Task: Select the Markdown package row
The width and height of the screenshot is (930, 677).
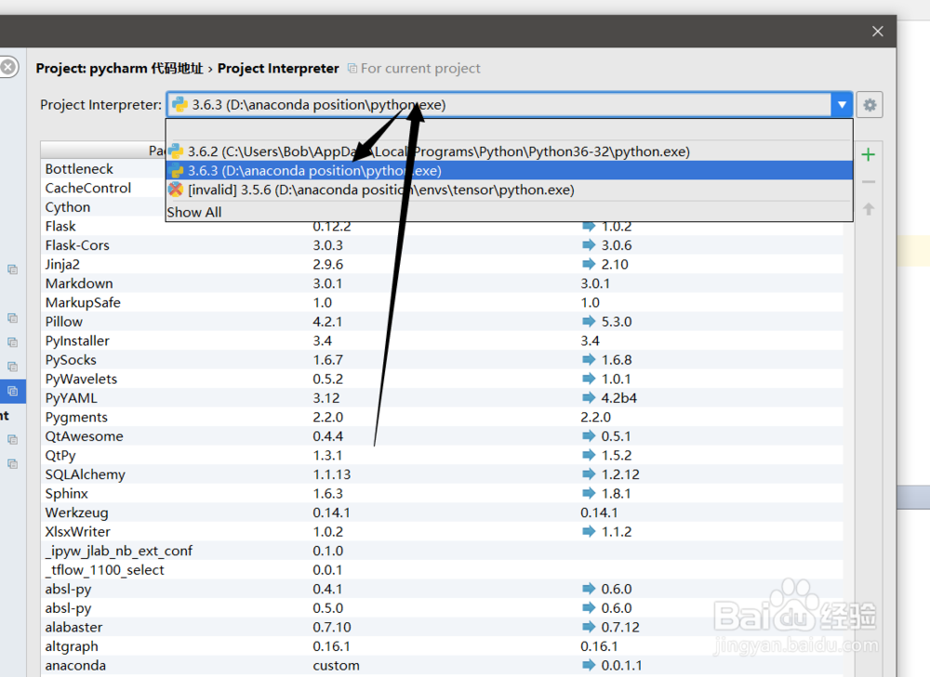Action: [442, 283]
